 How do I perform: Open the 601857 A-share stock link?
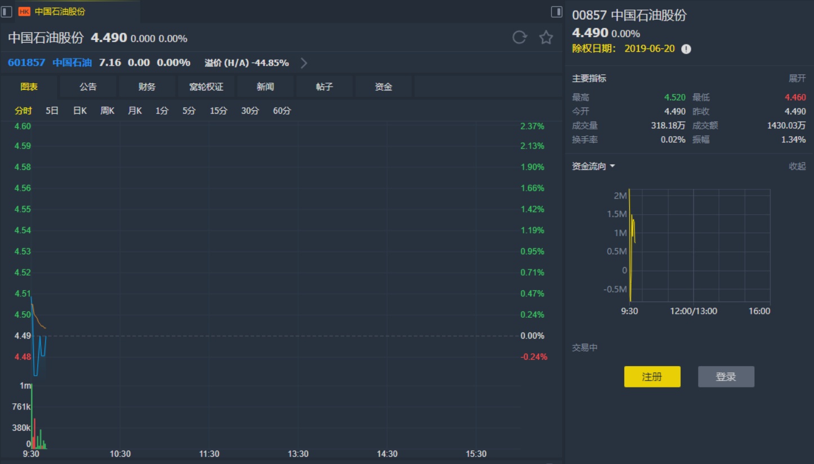26,63
